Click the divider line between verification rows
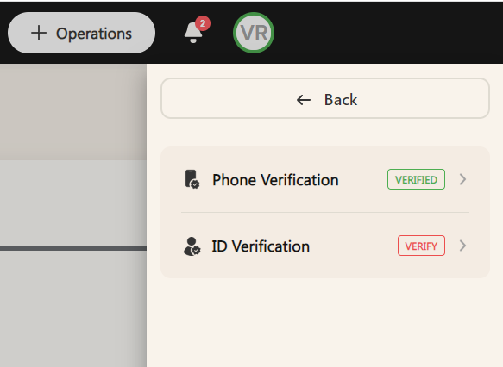This screenshot has height=367, width=503. point(325,212)
